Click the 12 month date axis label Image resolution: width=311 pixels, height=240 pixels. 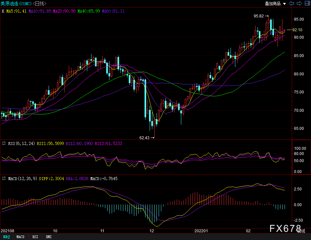pos(152,231)
